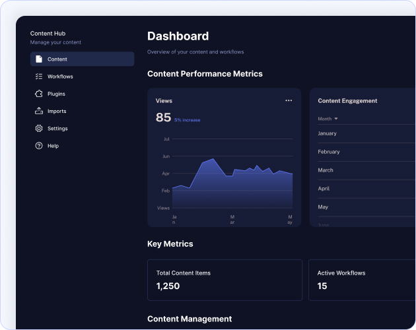Click the 15 active workflows value

[322, 286]
